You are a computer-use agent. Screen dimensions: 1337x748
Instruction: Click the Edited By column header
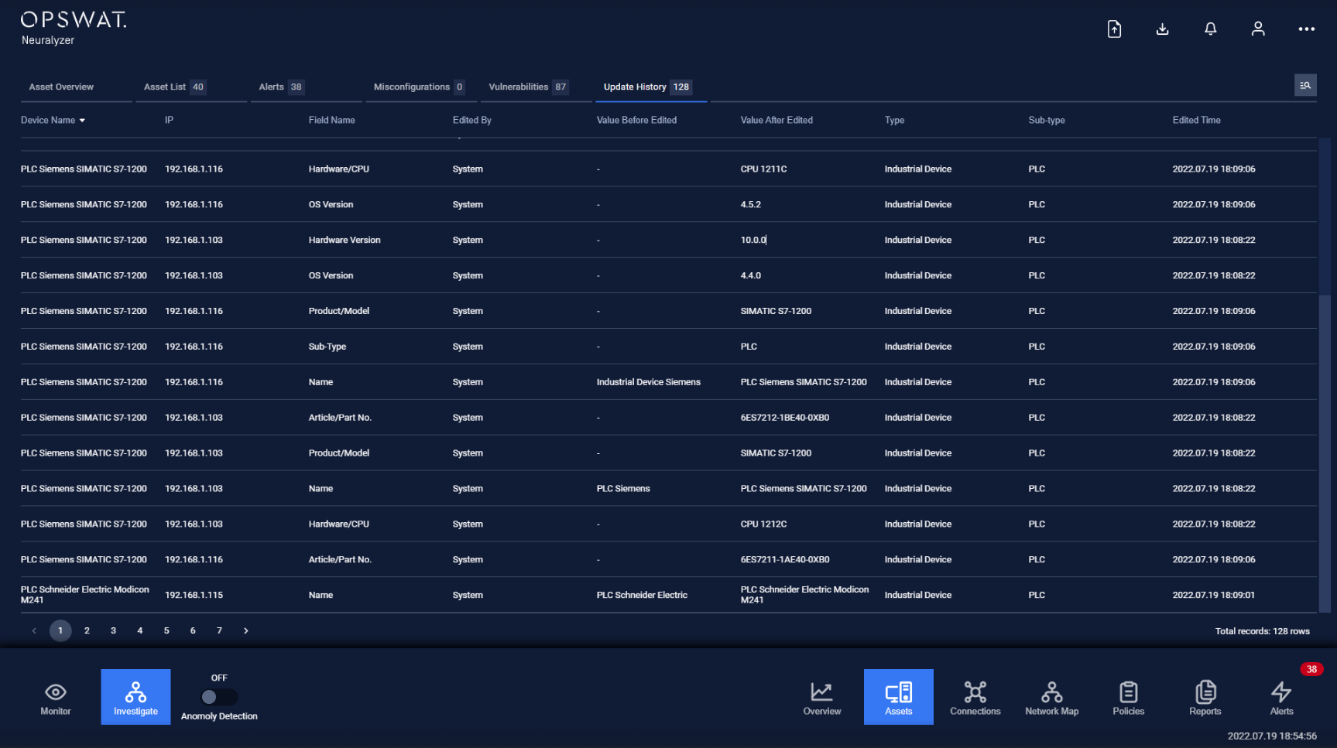471,120
